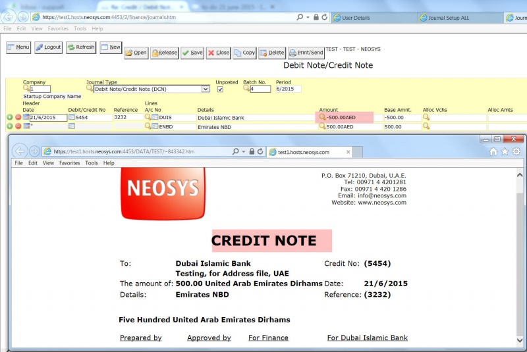Image resolution: width=527 pixels, height=352 pixels.
Task: Open the list icon in ENBD row Debit/Credit No column
Action: 72,126
